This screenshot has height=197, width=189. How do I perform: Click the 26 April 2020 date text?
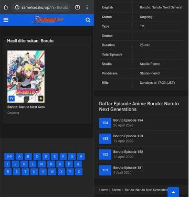coord(123,125)
